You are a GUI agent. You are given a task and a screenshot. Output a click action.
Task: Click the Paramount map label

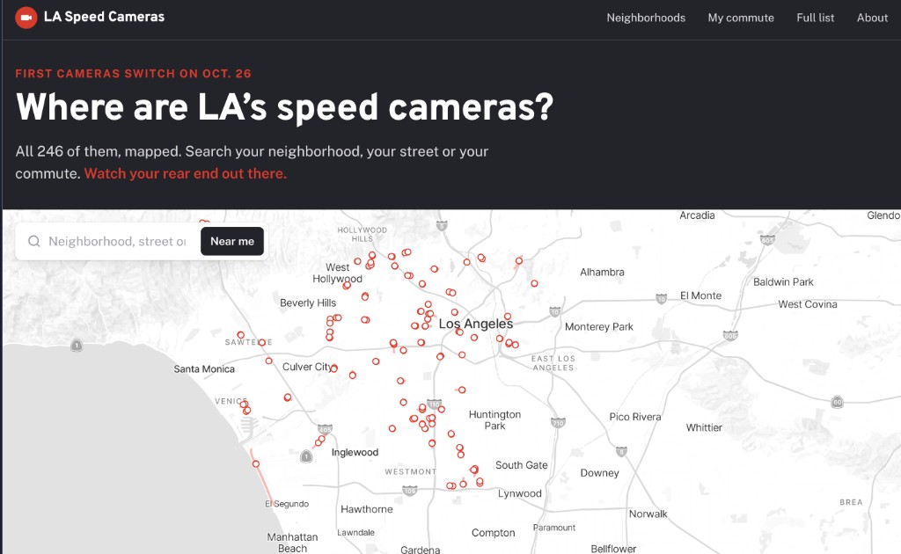tap(554, 528)
